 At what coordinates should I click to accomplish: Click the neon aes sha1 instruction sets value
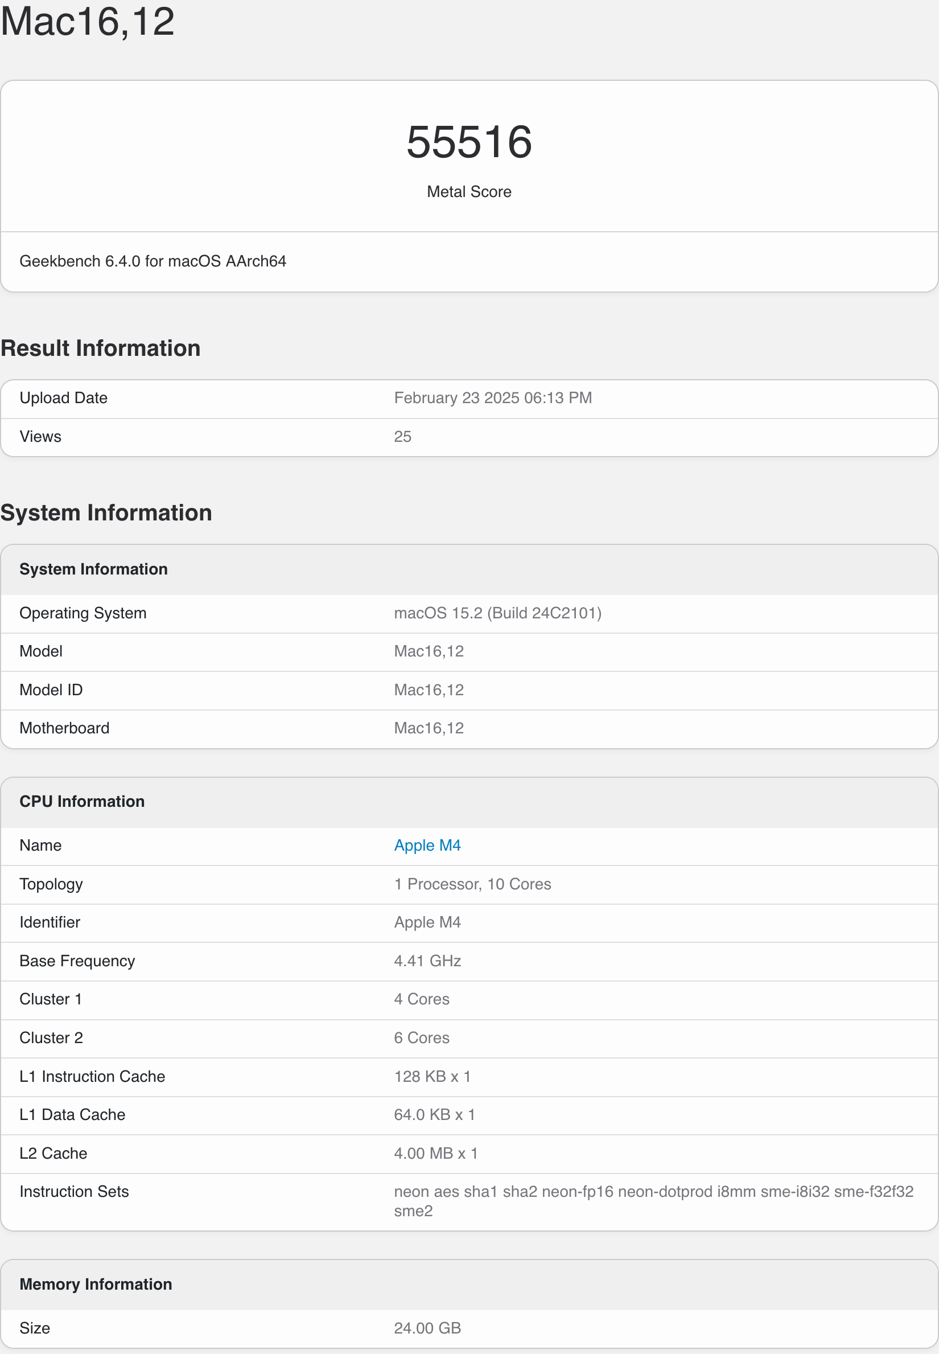pyautogui.click(x=654, y=1201)
